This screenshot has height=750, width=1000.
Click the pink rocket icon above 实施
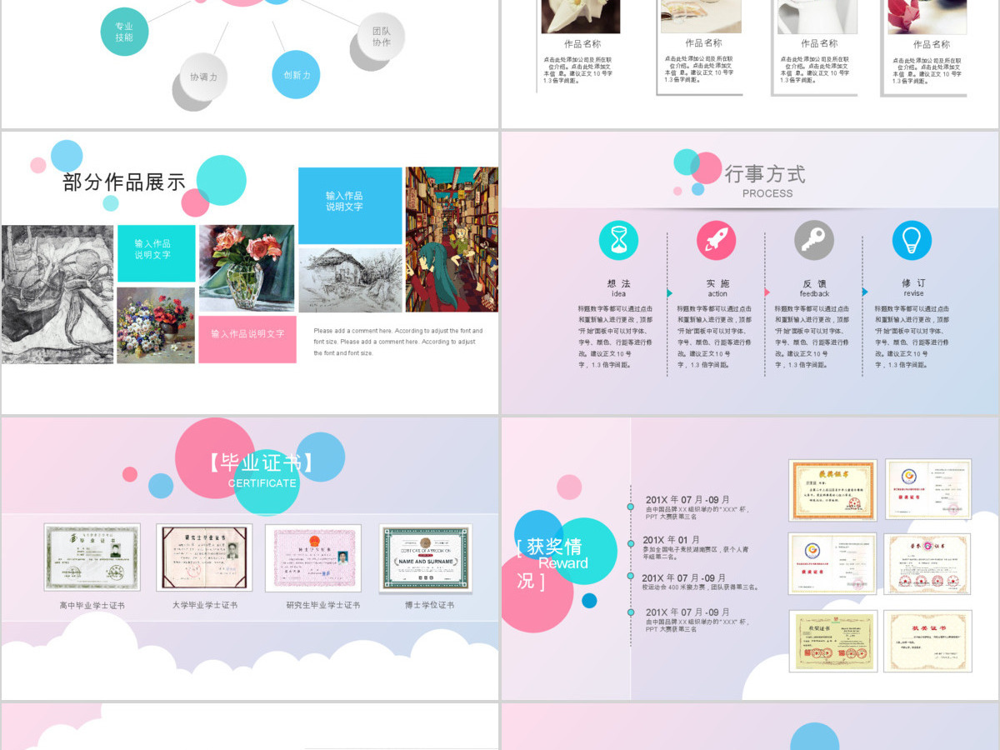(x=717, y=240)
